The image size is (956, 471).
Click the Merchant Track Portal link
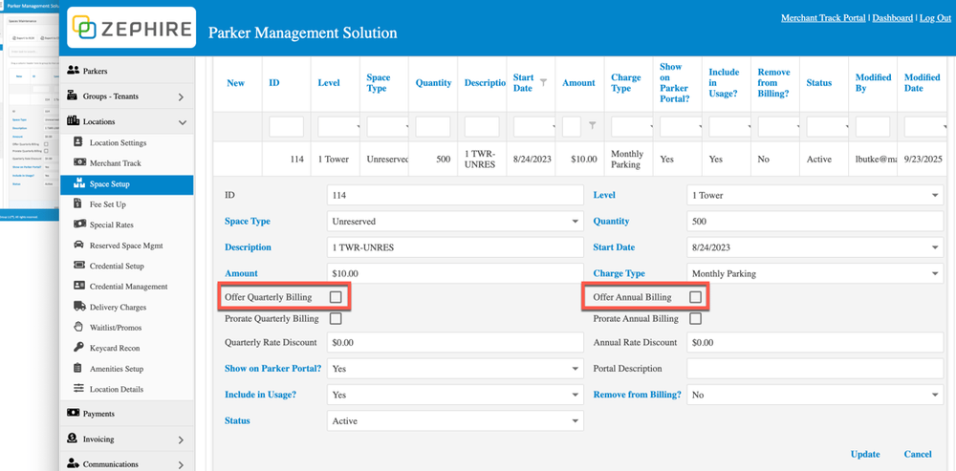823,18
